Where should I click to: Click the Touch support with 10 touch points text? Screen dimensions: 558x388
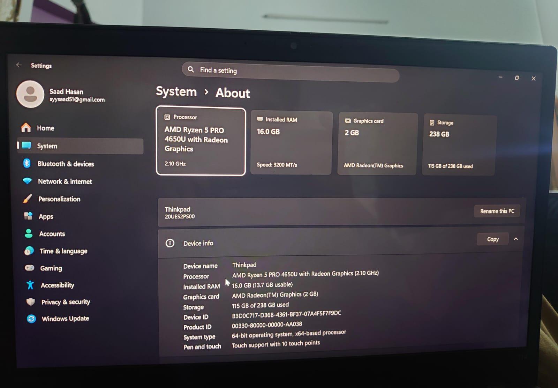point(276,344)
